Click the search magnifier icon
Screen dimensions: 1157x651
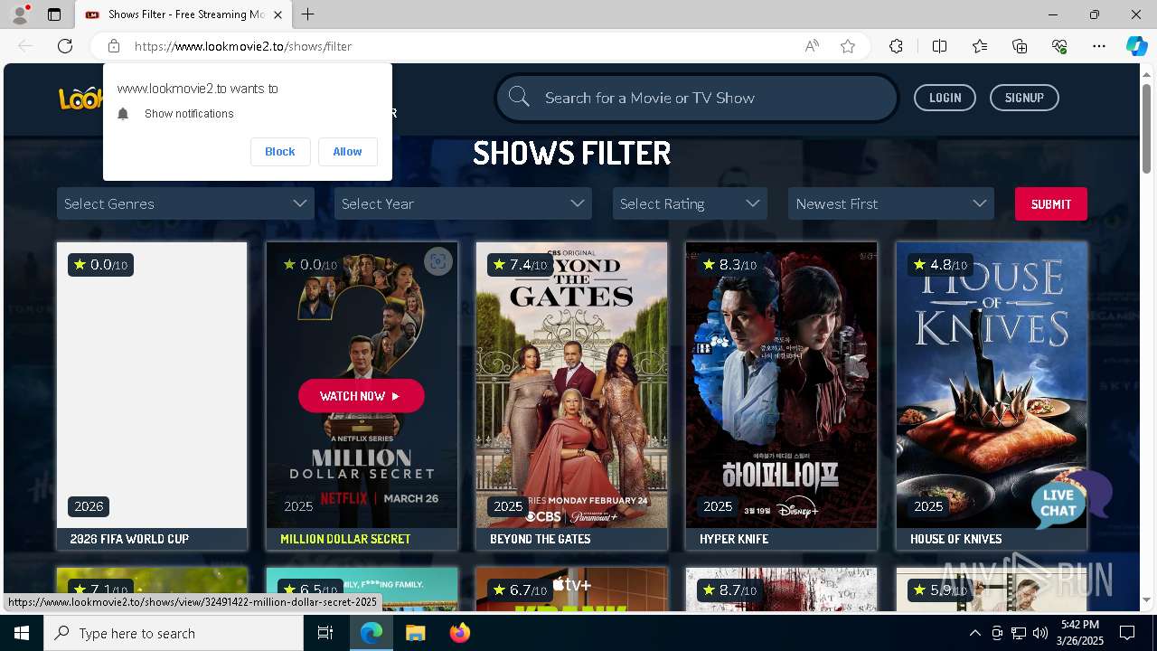519,97
